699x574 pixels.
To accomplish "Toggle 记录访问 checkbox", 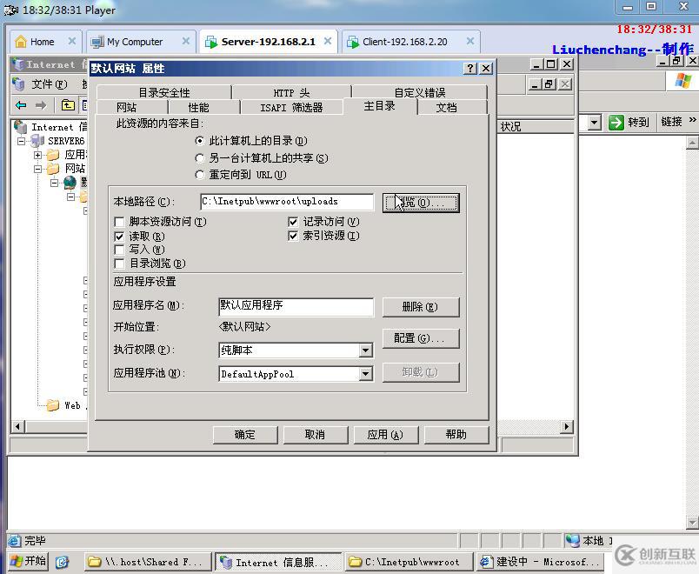I will pos(293,222).
